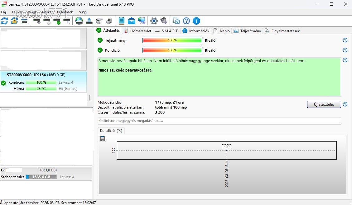Click the grey disk drive toolbar icon left of report icons

[x=99, y=21]
